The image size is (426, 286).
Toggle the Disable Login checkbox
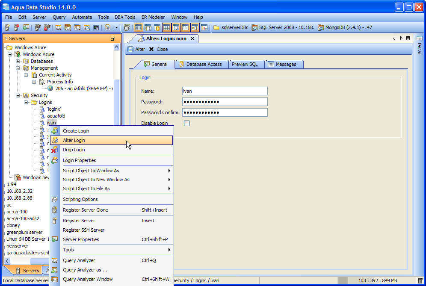pyautogui.click(x=186, y=123)
